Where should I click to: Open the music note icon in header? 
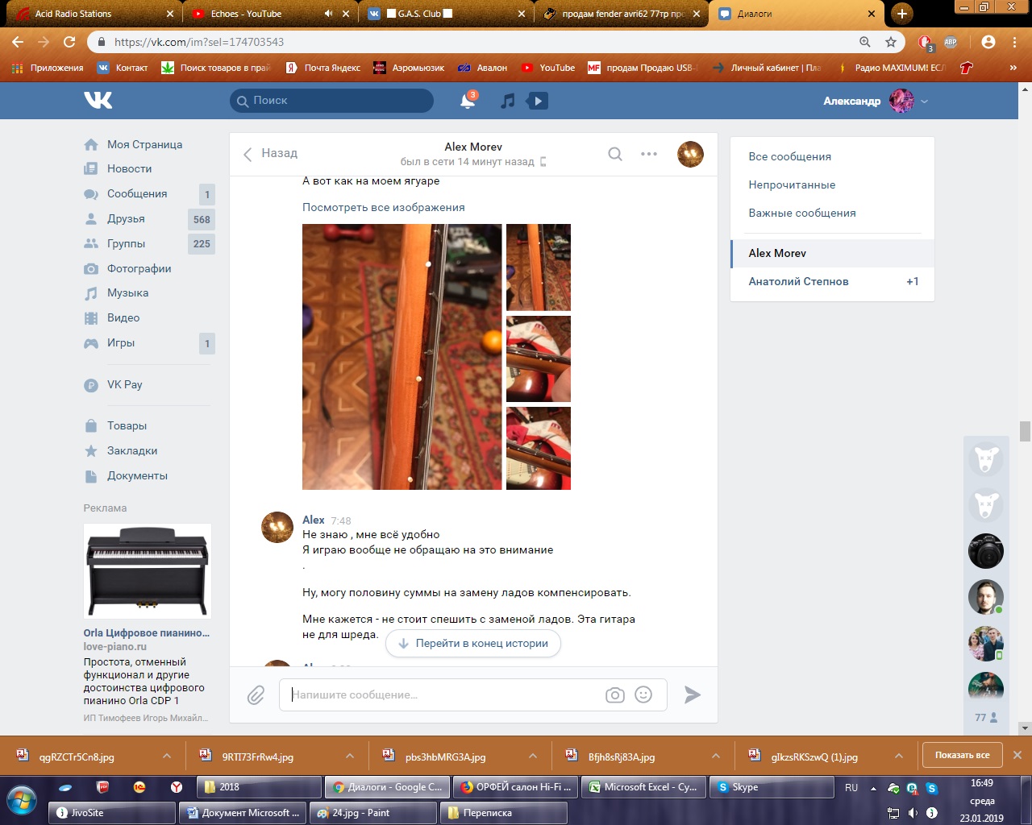point(507,101)
